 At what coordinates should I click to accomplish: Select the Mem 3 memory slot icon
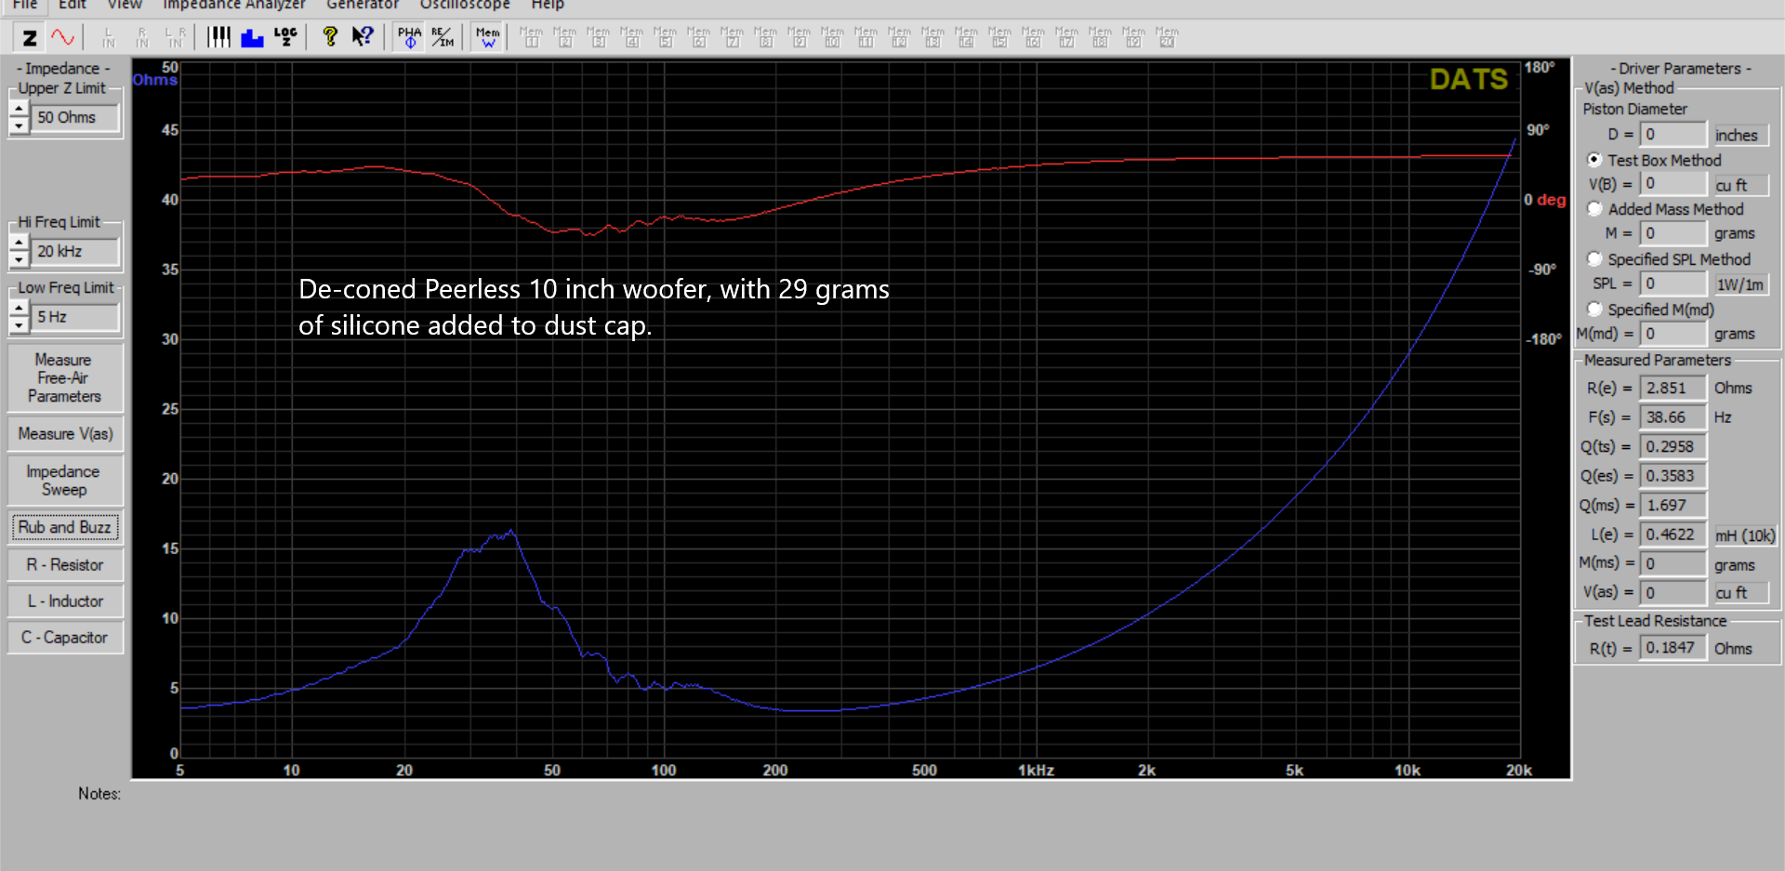598,38
